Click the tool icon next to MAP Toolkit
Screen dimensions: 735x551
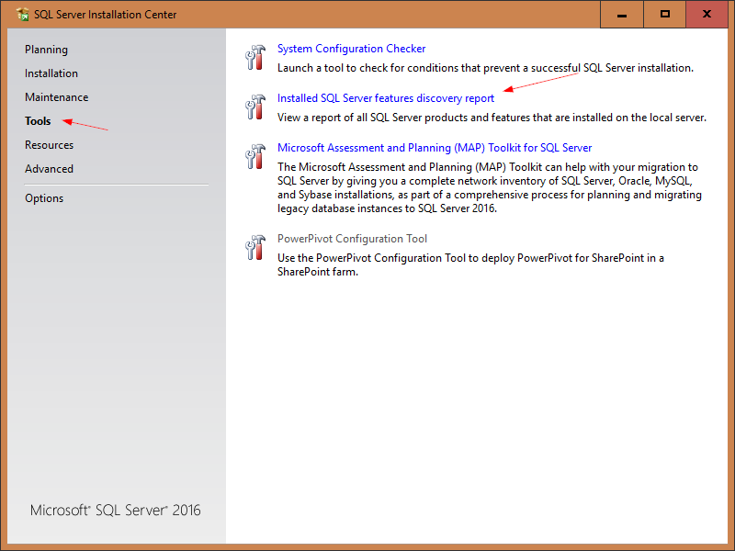254,156
